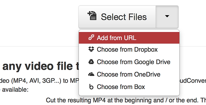Click the '(MP4, AVI, 3GP...)' paragraph text
This screenshot has height=105, width=206.
coord(39,81)
